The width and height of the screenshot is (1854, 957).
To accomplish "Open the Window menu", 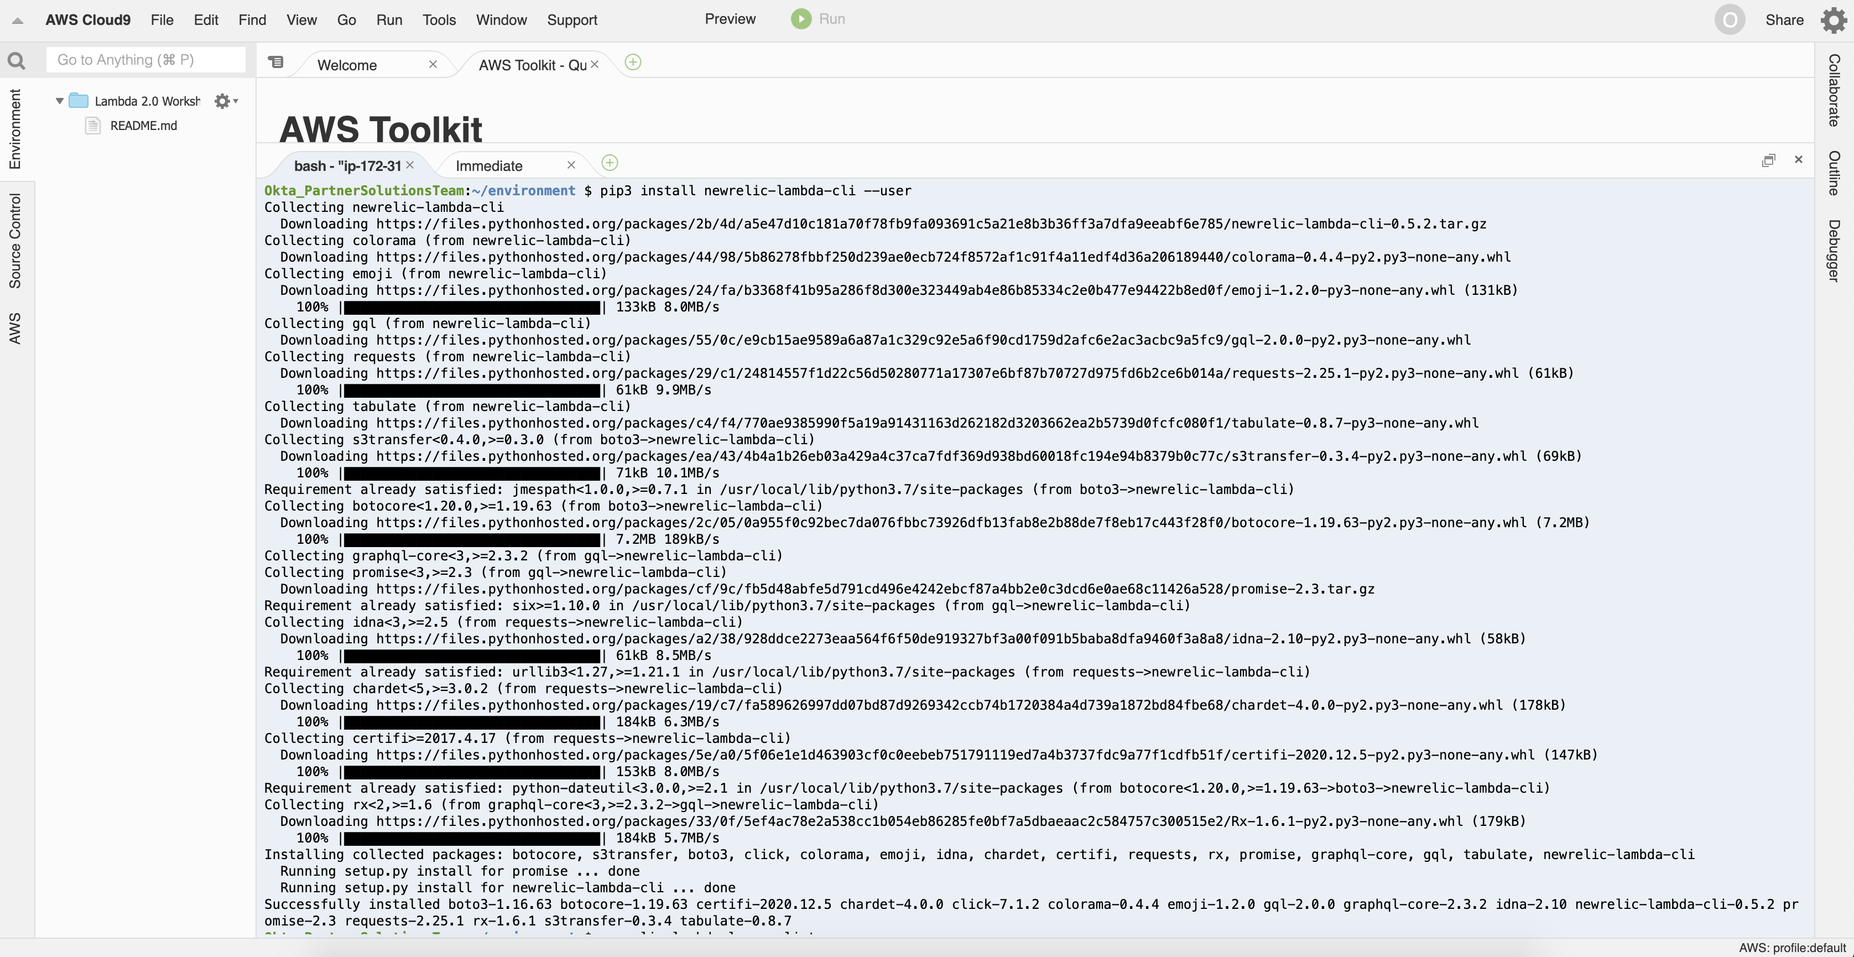I will (x=501, y=20).
